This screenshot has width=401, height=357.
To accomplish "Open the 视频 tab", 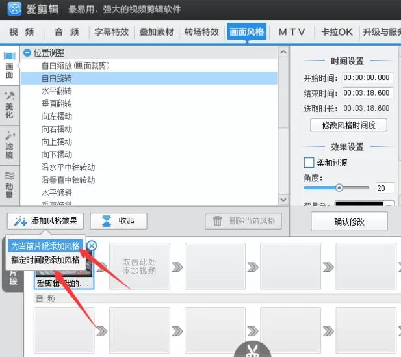I will pyautogui.click(x=21, y=33).
